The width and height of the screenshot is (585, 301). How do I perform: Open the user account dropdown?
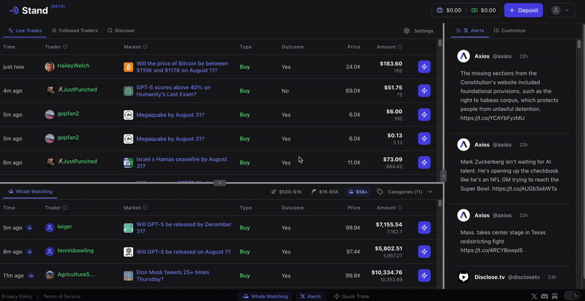click(560, 10)
